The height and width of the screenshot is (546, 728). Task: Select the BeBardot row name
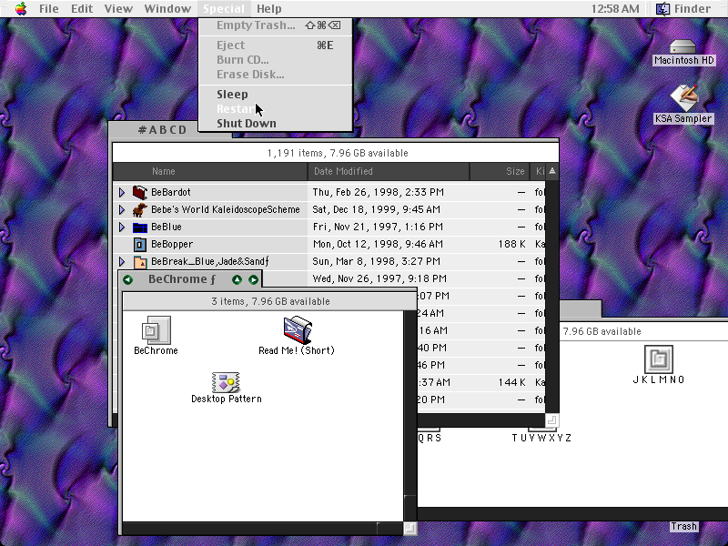[x=171, y=192]
